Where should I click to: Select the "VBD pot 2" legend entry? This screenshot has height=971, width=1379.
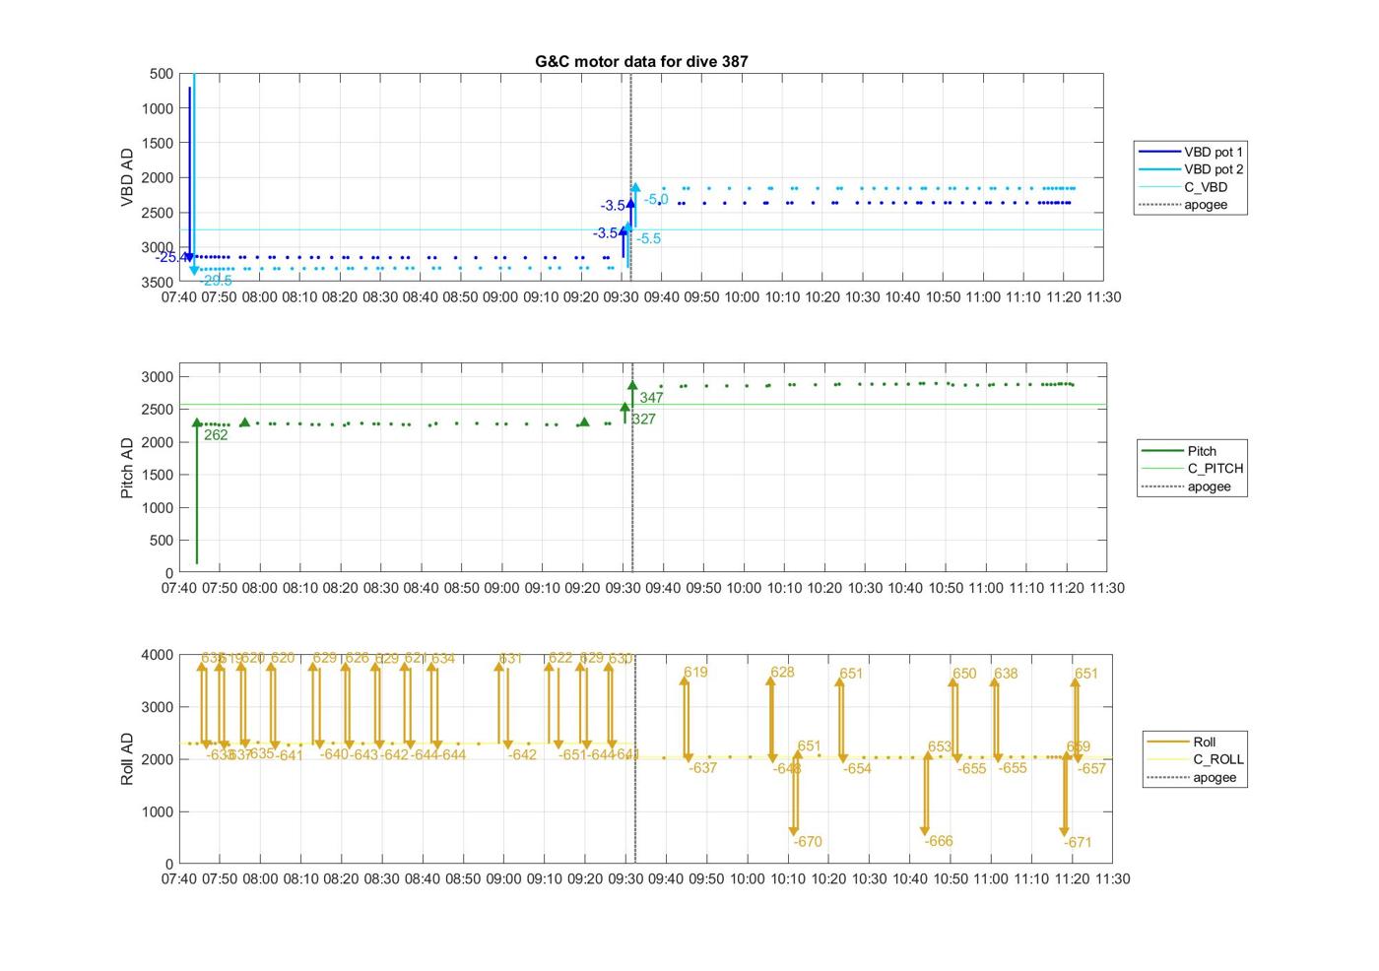pyautogui.click(x=1190, y=169)
